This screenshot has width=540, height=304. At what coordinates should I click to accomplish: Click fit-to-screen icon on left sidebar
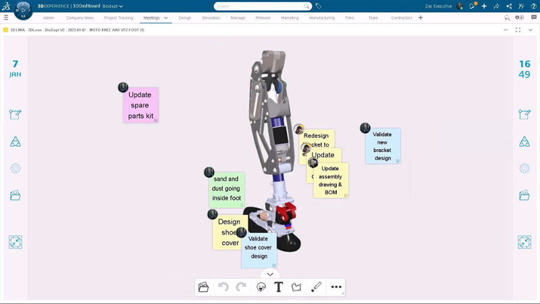coord(15,242)
